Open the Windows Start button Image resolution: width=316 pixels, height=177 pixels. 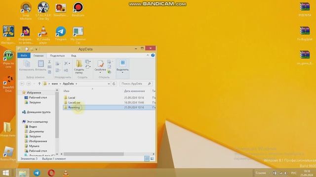[5, 173]
